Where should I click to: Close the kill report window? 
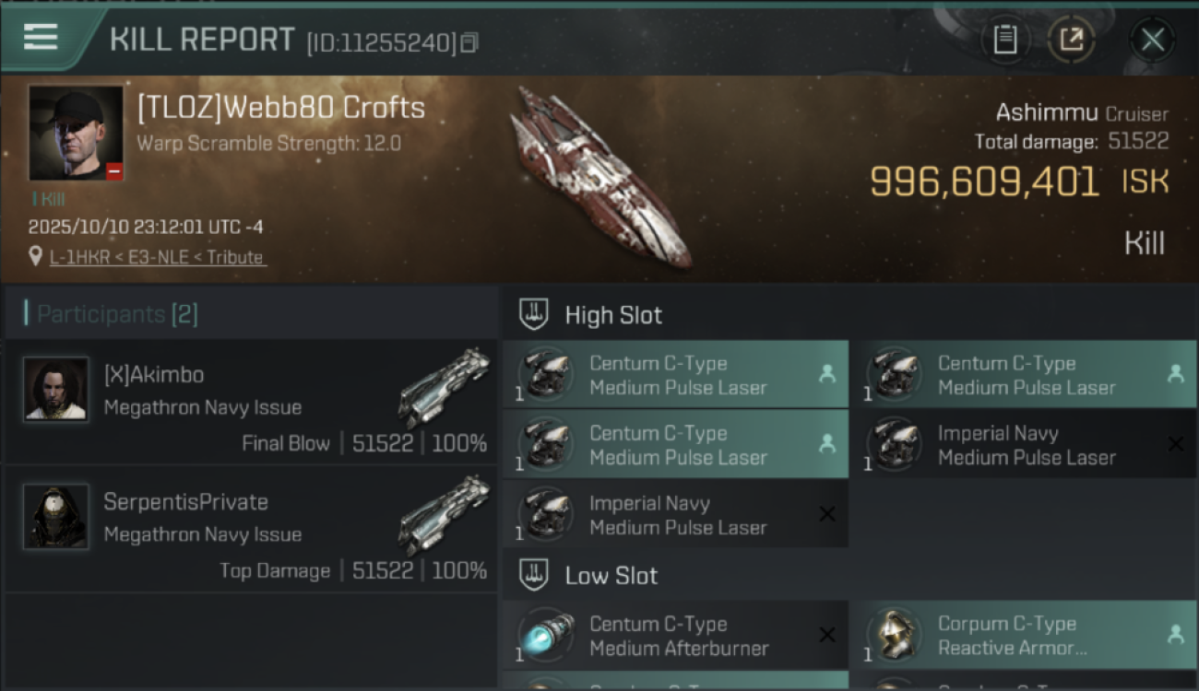(1152, 40)
